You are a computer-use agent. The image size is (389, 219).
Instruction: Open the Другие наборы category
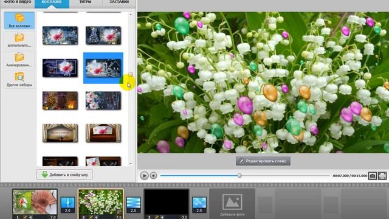pyautogui.click(x=19, y=80)
